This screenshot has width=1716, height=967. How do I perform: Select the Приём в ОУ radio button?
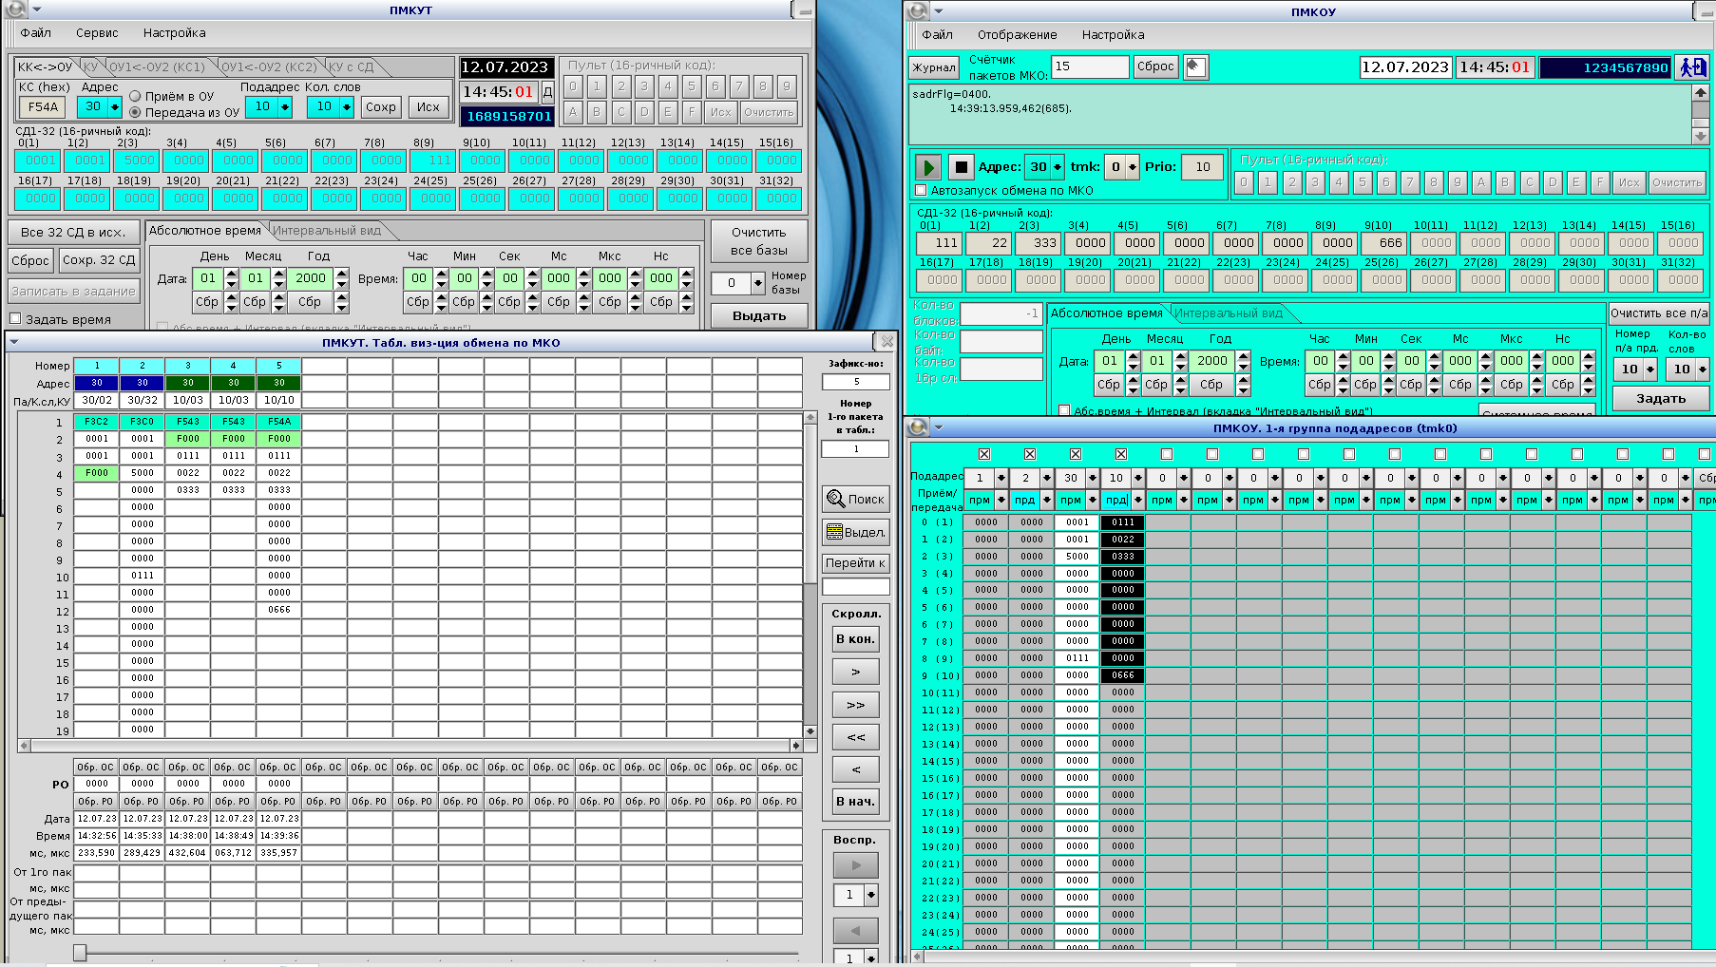tap(135, 96)
